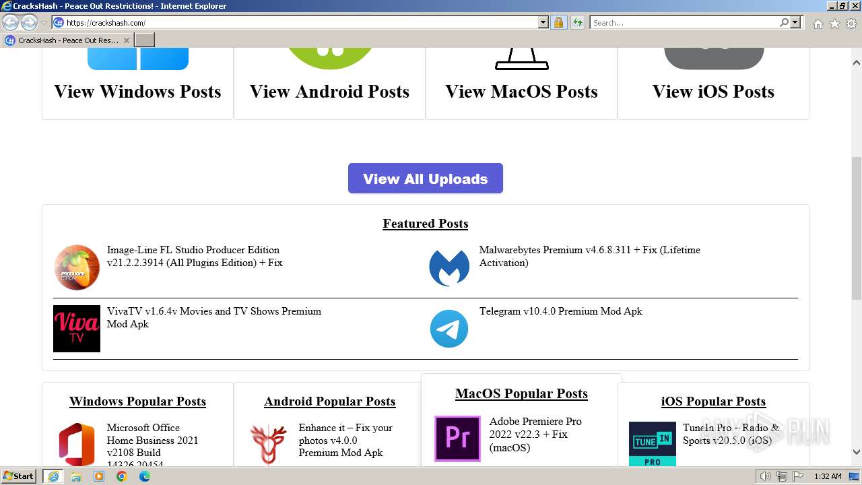Open the recent pages dropdown next to Forward
Screen dimensions: 862x485
pos(44,23)
